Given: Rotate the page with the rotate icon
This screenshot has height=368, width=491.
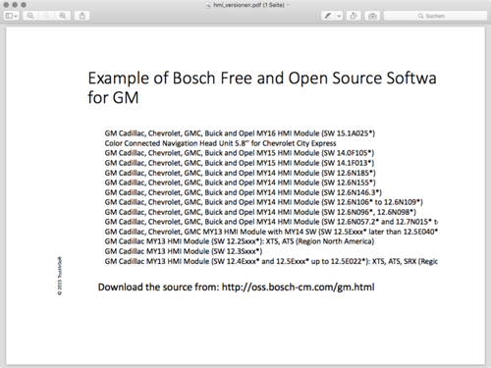Looking at the screenshot, I should (x=354, y=16).
